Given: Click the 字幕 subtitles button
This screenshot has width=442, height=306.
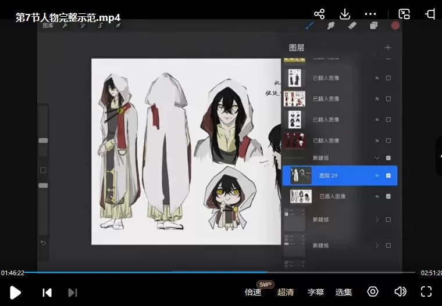Looking at the screenshot, I should (x=316, y=292).
